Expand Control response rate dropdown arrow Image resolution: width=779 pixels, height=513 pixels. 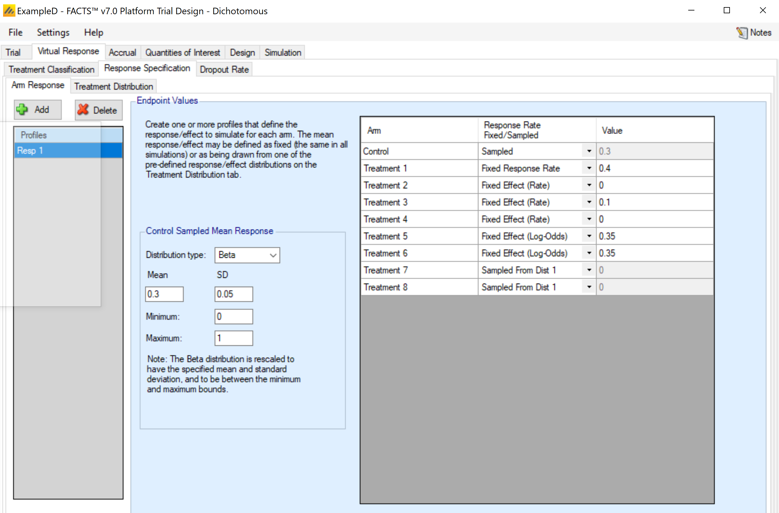coord(589,151)
